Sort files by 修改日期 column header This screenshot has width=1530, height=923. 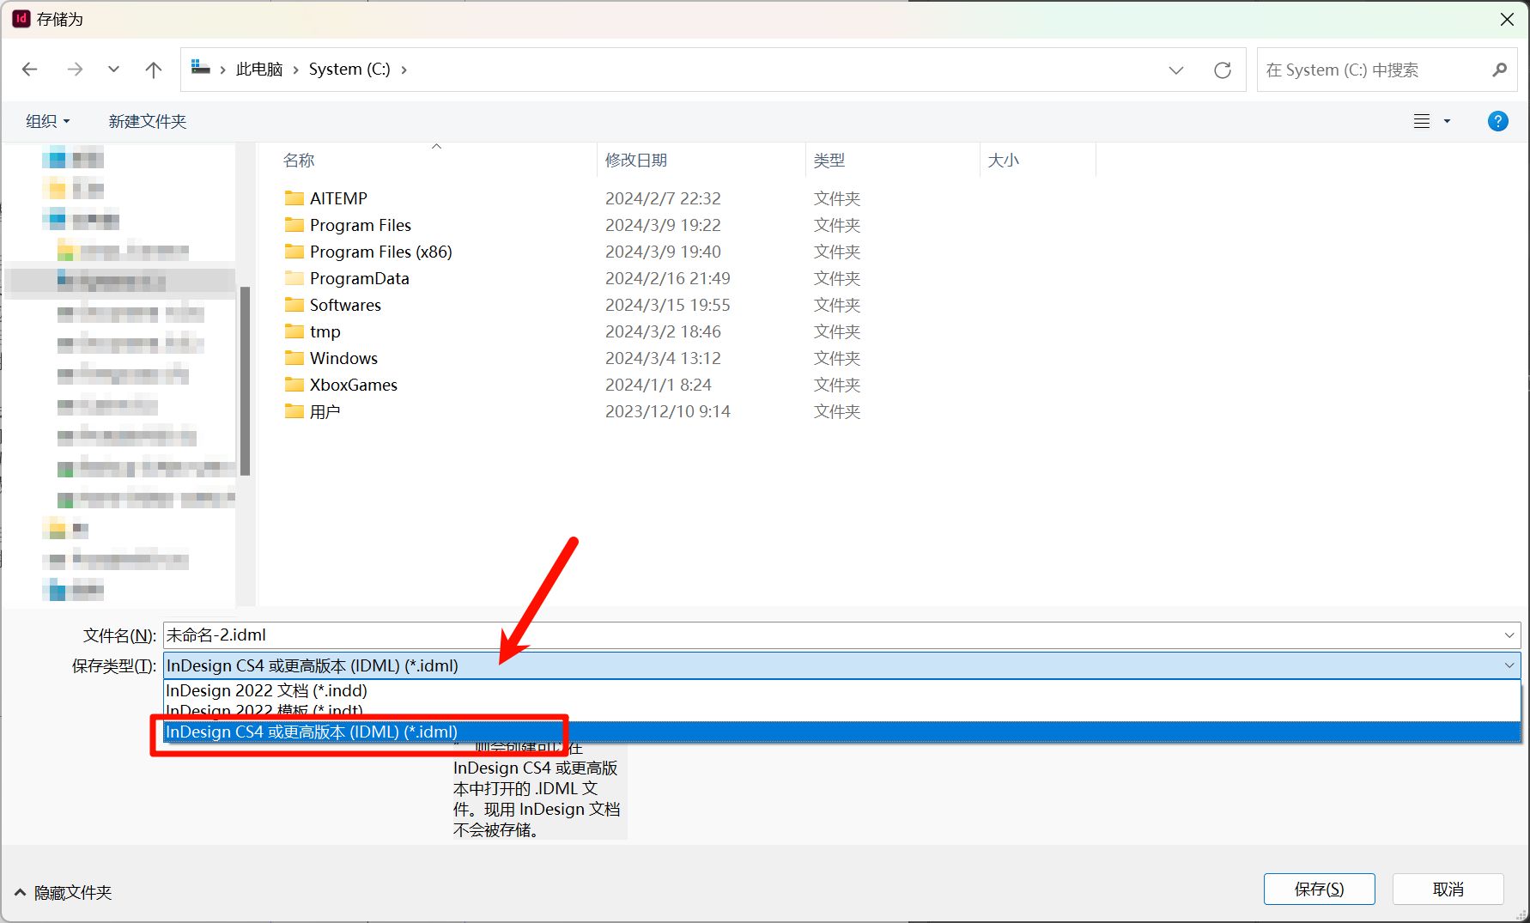636,161
